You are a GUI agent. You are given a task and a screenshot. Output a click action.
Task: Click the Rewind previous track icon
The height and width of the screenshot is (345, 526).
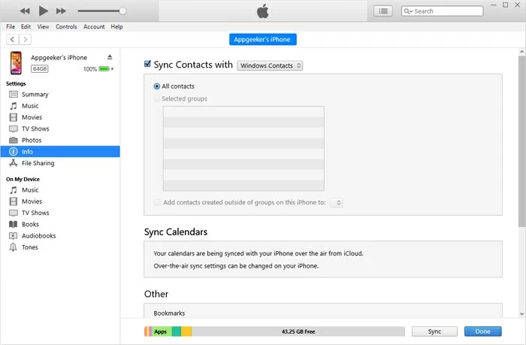[25, 11]
